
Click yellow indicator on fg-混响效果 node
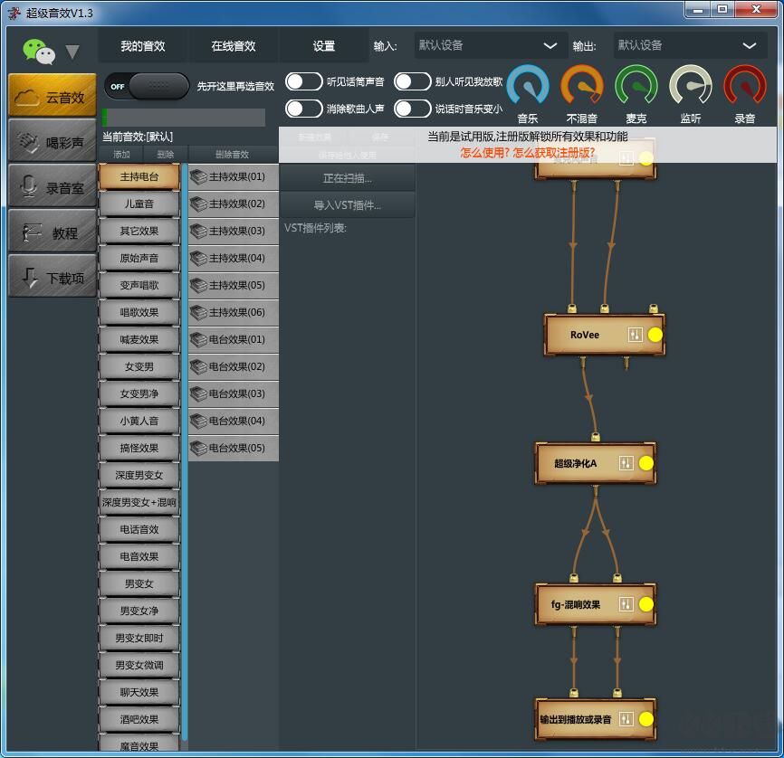coord(646,604)
